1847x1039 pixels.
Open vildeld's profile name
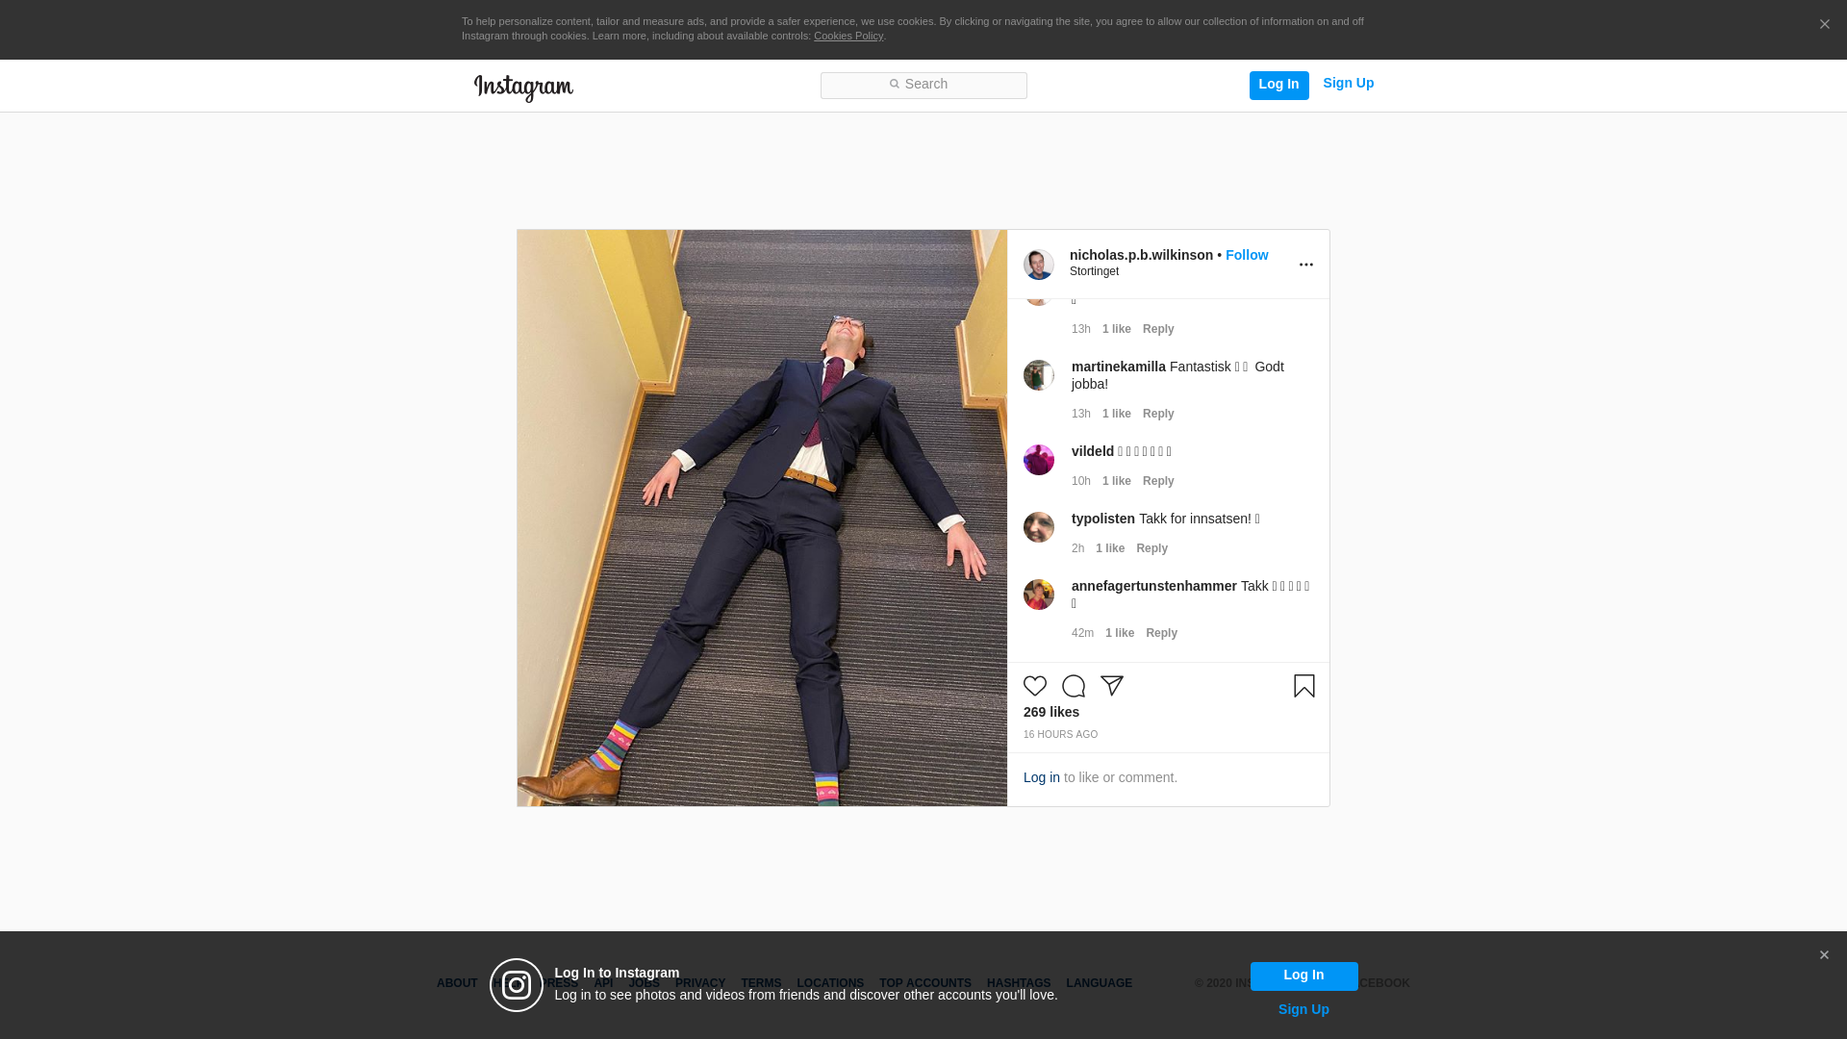[1093, 451]
